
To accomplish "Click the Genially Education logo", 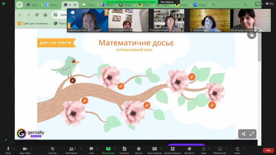I will click(x=30, y=133).
